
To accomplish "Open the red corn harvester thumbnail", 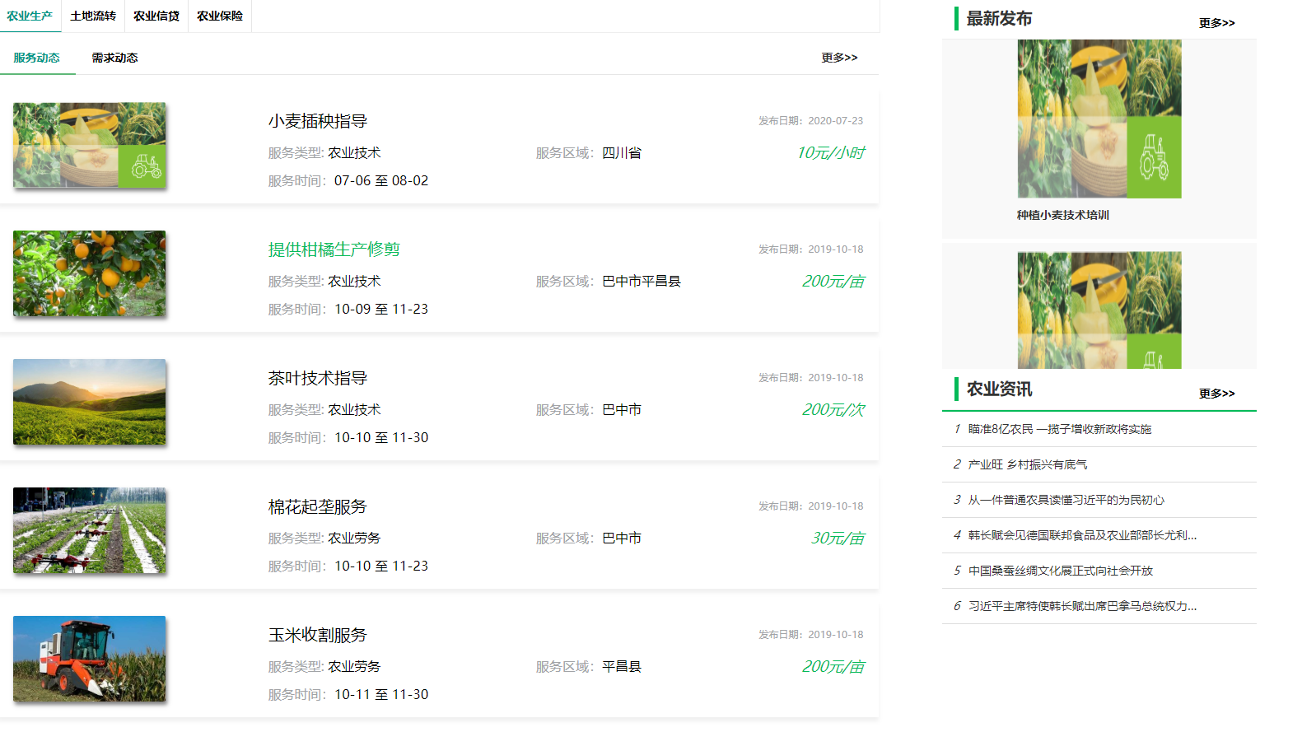I will point(90,659).
